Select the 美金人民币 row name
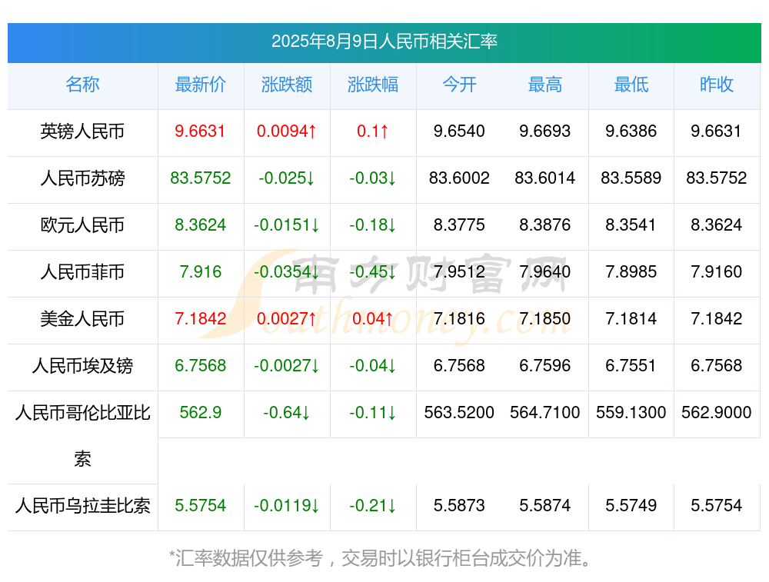This screenshot has height=582, width=769. [82, 319]
